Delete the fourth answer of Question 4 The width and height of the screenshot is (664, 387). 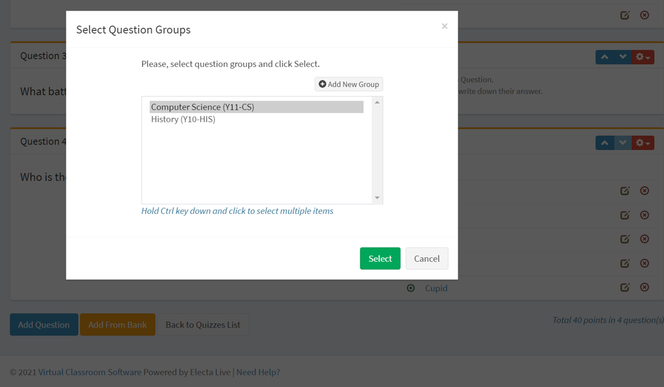click(645, 263)
